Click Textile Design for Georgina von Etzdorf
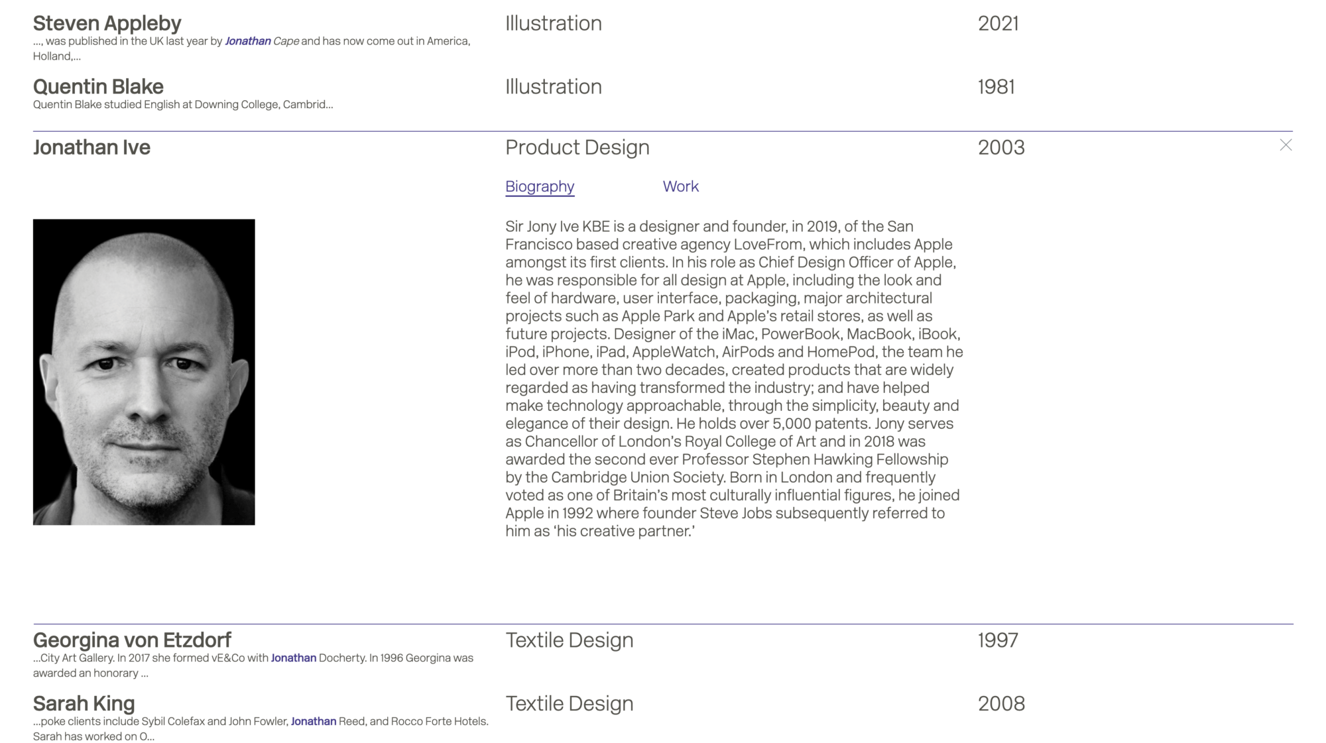Screen dimensions: 1326x743 pos(569,640)
